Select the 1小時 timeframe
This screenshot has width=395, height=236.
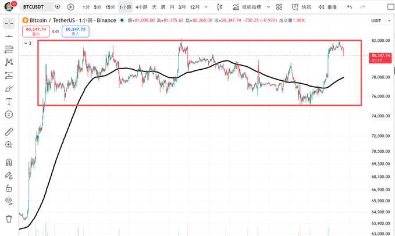click(x=125, y=7)
